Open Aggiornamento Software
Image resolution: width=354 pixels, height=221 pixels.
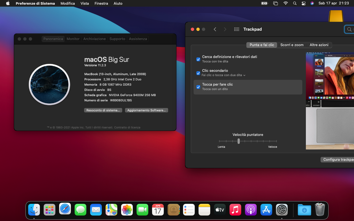pyautogui.click(x=146, y=110)
